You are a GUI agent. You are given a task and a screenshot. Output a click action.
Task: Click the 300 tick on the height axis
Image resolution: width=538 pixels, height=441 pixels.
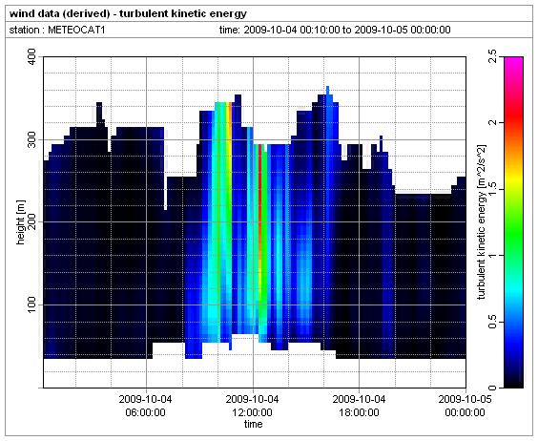(31, 139)
